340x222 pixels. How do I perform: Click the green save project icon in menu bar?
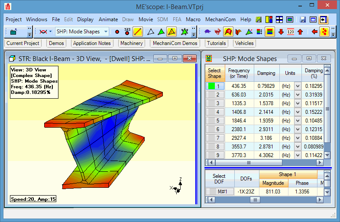tap(259, 19)
